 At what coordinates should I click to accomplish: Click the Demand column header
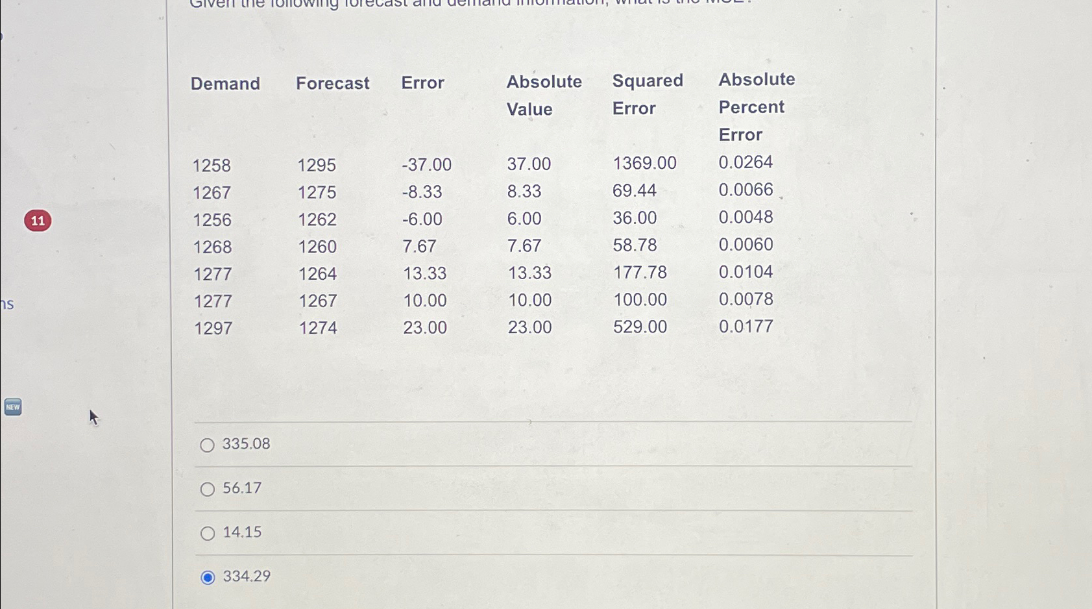pos(224,83)
